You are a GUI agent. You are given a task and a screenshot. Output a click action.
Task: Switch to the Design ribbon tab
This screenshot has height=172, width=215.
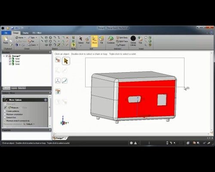[x=16, y=33]
